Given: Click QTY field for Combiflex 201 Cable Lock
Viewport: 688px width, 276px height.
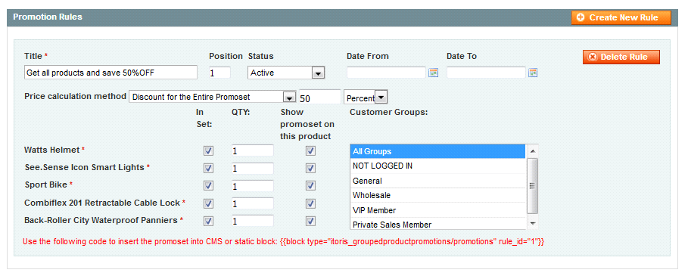Looking at the screenshot, I should click(x=253, y=203).
